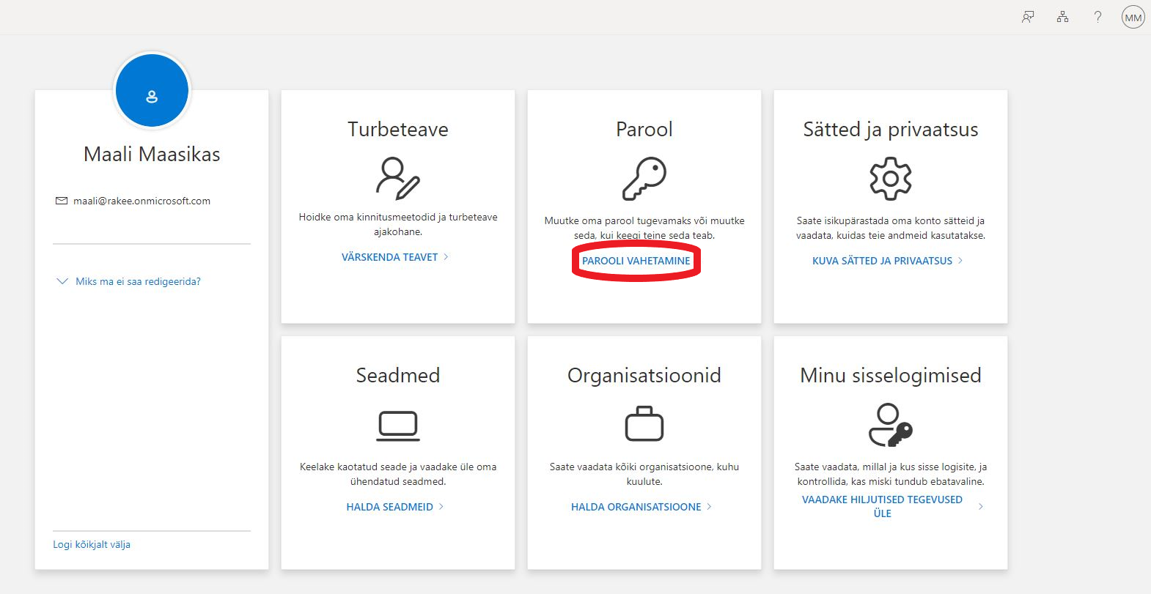Click the person-with-key icon in Minu sisselogimised

pyautogui.click(x=890, y=425)
